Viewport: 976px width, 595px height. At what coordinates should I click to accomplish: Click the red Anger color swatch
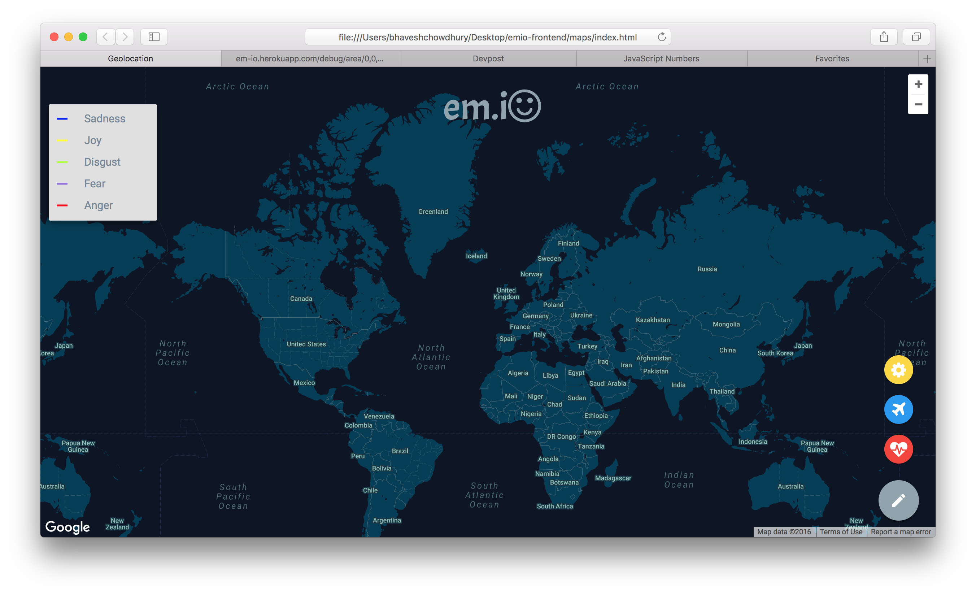pos(62,205)
